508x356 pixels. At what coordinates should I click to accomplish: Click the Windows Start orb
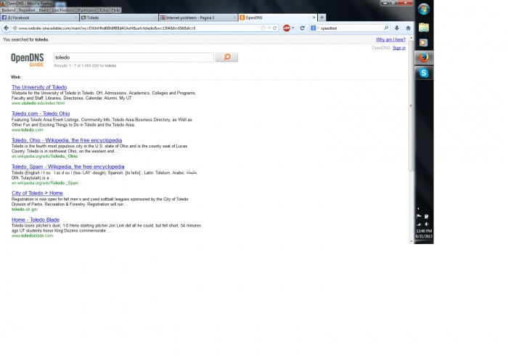click(423, 9)
